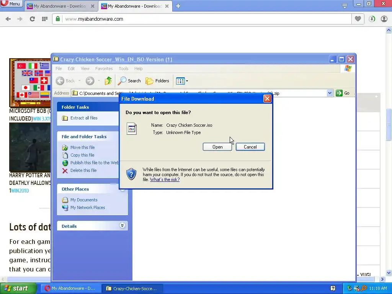The image size is (392, 294).
Task: Click the Microsoft Bob game thumbnail
Action: click(30, 83)
